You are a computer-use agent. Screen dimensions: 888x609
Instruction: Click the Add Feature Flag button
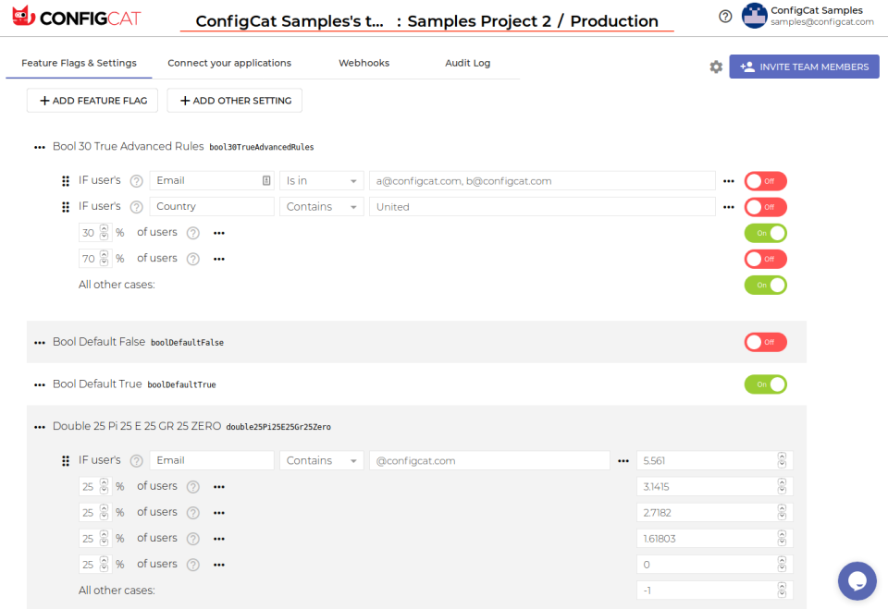92,100
